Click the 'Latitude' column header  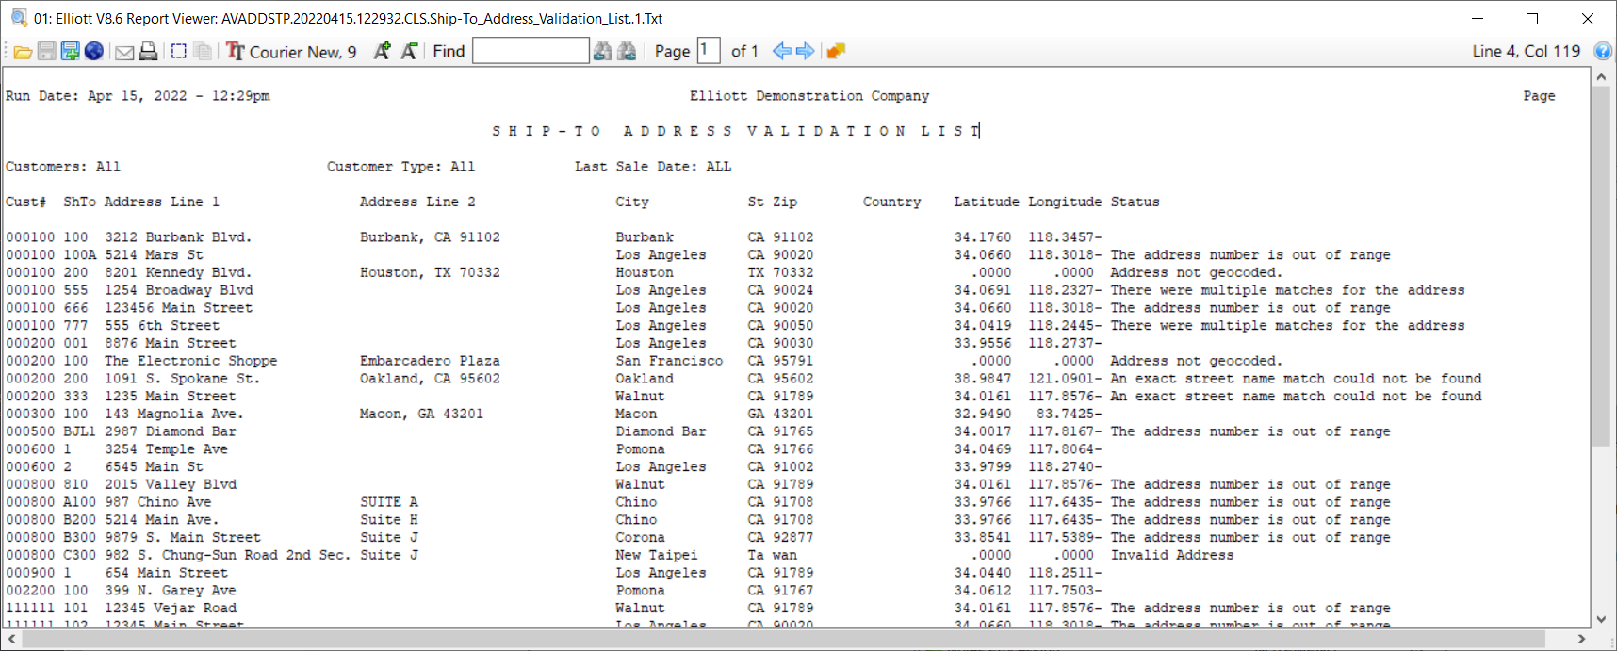pos(987,202)
